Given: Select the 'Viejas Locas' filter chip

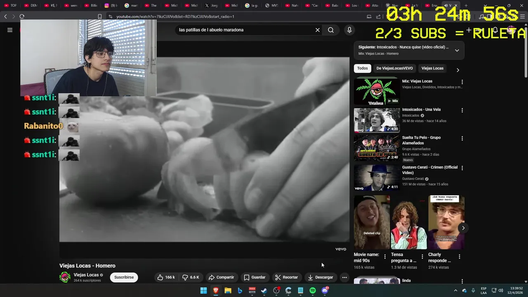Looking at the screenshot, I should (432, 68).
